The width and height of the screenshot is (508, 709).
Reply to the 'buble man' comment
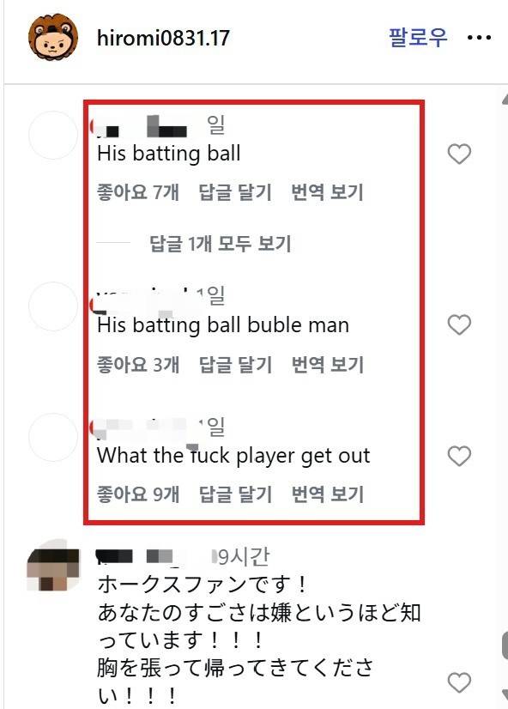tap(235, 365)
